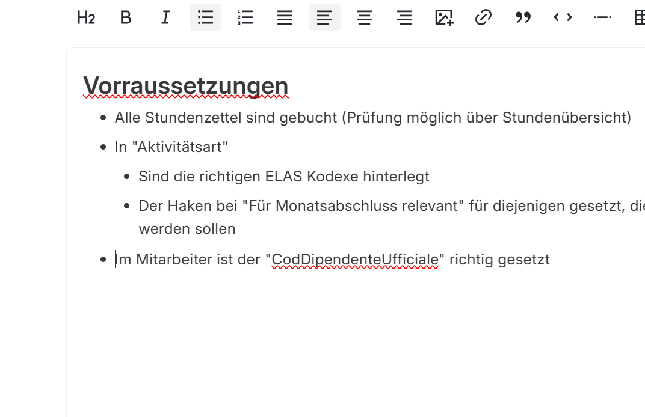Image resolution: width=645 pixels, height=417 pixels.
Task: Center align the text
Action: (364, 18)
